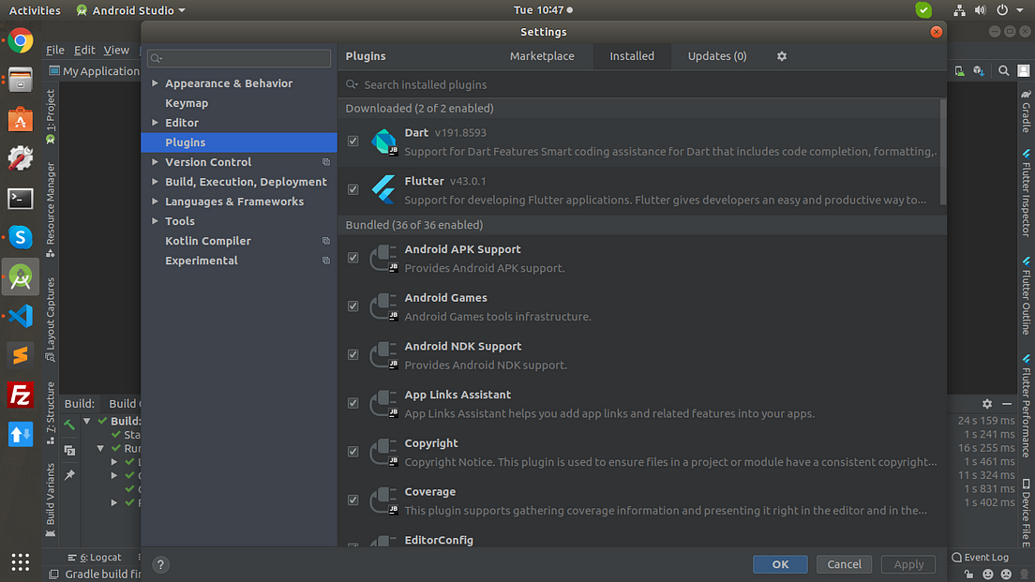
Task: Toggle App Links Assistant checkbox
Action: tap(353, 403)
